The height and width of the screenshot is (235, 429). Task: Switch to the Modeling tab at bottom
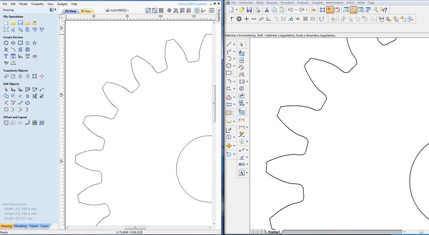[x=20, y=226]
